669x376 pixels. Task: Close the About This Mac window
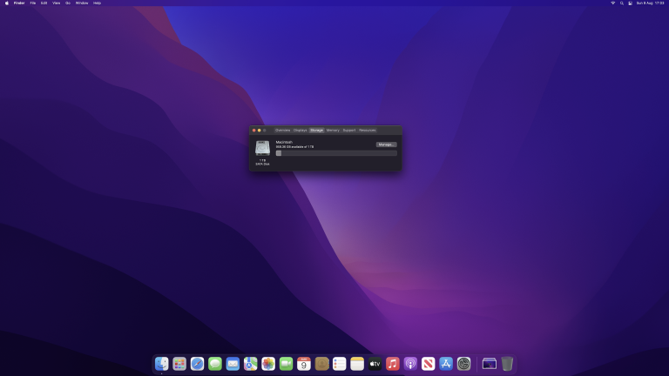click(x=253, y=130)
